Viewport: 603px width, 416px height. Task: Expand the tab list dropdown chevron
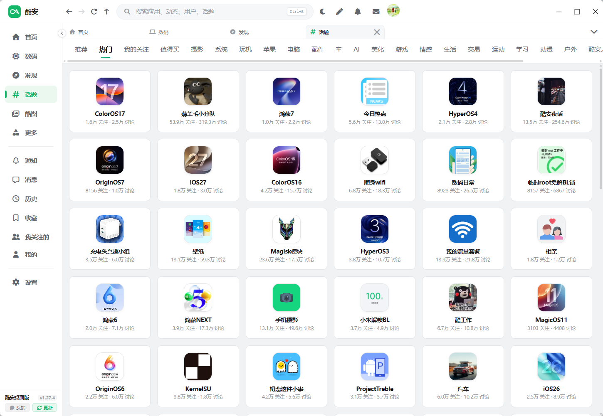pos(594,32)
